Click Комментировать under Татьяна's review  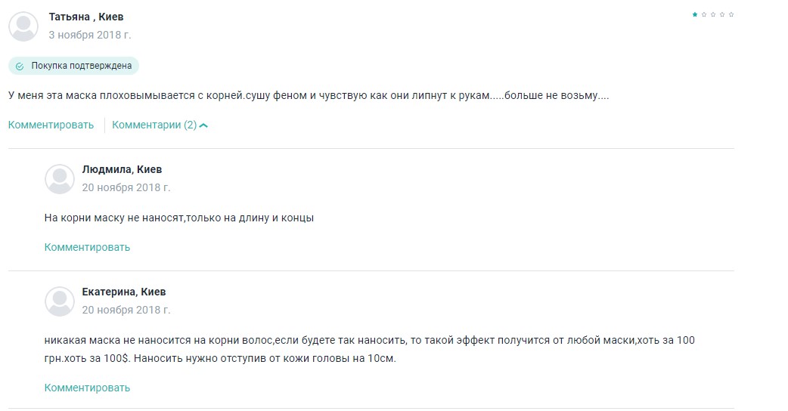click(51, 125)
